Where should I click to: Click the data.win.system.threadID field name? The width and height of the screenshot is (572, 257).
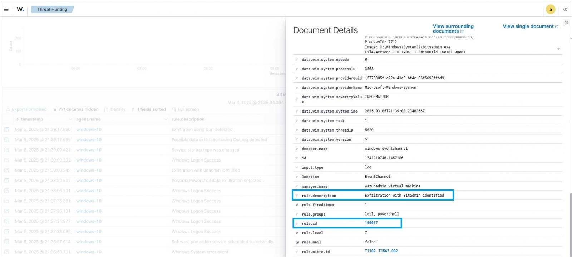(327, 130)
